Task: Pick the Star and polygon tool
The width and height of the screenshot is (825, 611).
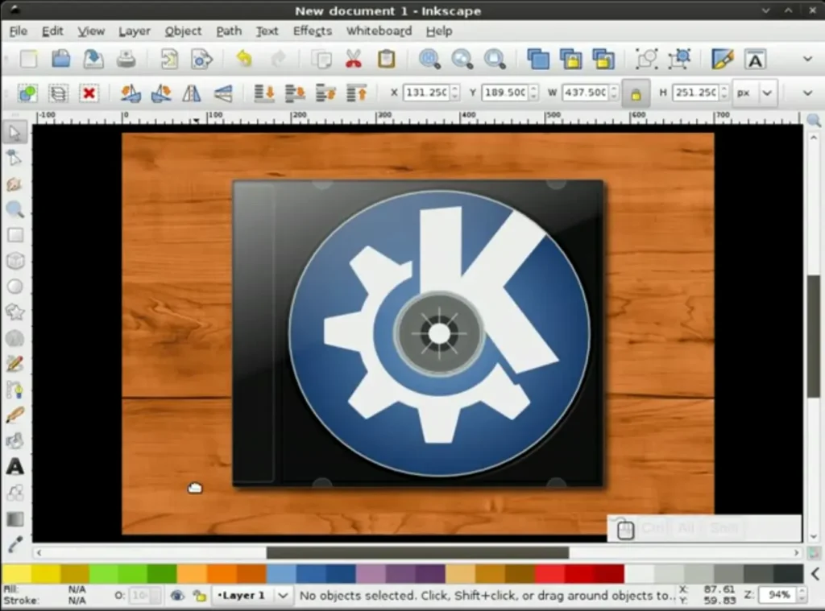Action: [x=15, y=312]
